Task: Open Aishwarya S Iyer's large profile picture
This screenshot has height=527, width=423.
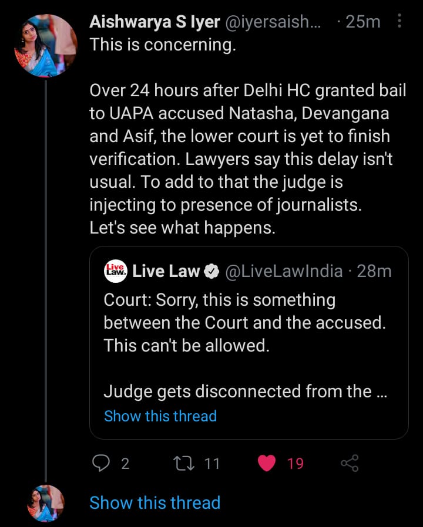Action: [46, 46]
